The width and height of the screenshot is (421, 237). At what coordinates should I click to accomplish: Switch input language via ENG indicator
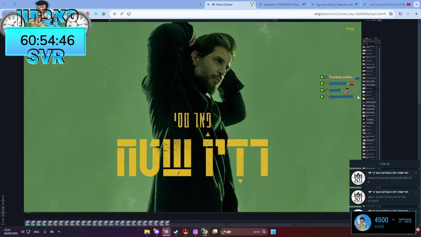(37, 232)
